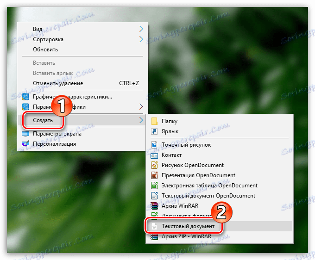Choose Отменить удаление
The image size is (315, 260).
pyautogui.click(x=82, y=83)
